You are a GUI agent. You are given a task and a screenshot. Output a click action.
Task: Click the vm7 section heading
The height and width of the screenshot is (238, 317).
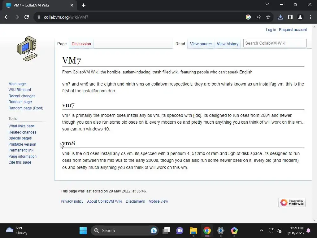tap(68, 105)
